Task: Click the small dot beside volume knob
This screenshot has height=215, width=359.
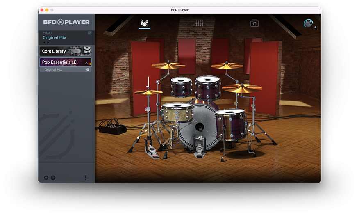Action: click(x=315, y=27)
